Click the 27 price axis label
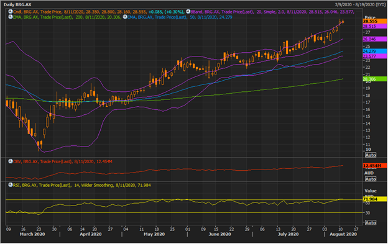388x244 pixels. point(368,32)
